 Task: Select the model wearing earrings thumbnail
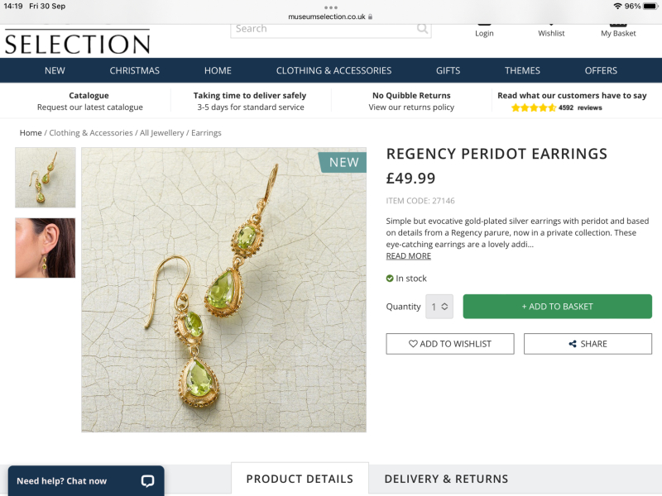pyautogui.click(x=45, y=248)
